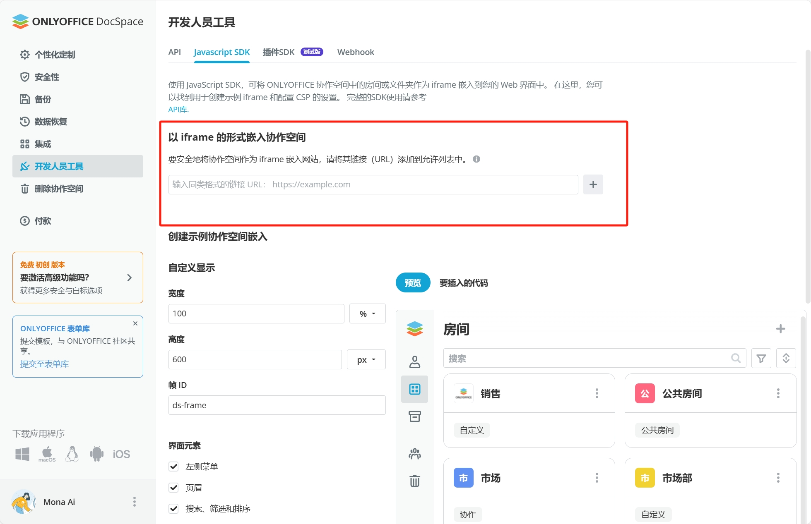This screenshot has height=524, width=811.
Task: Open the height unit px dropdown
Action: point(366,359)
